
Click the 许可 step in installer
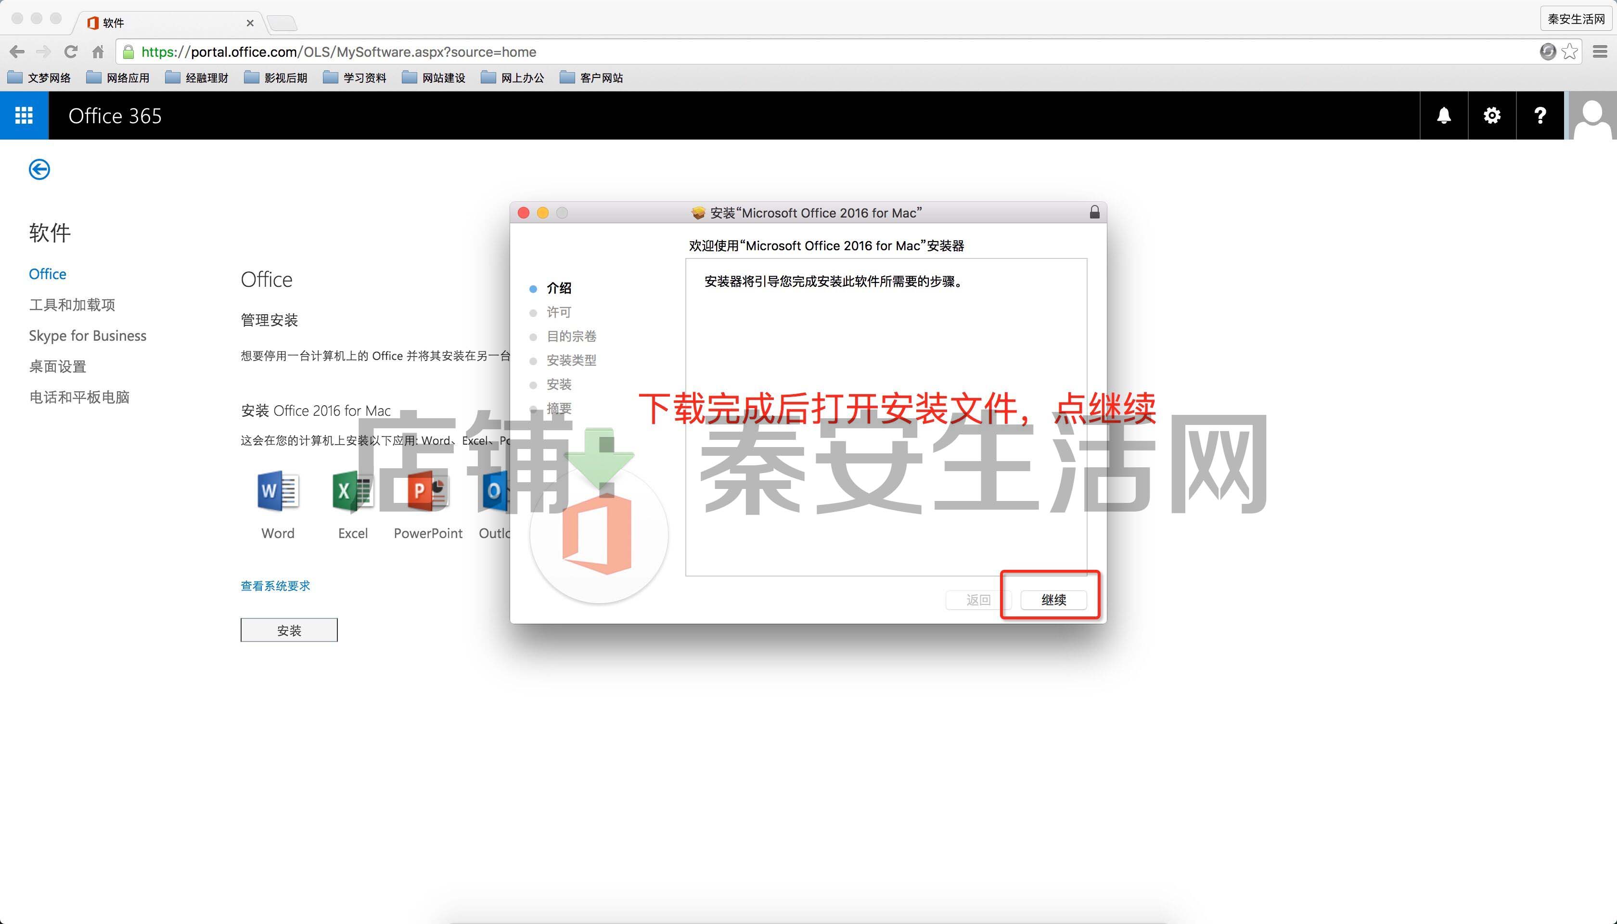(559, 312)
